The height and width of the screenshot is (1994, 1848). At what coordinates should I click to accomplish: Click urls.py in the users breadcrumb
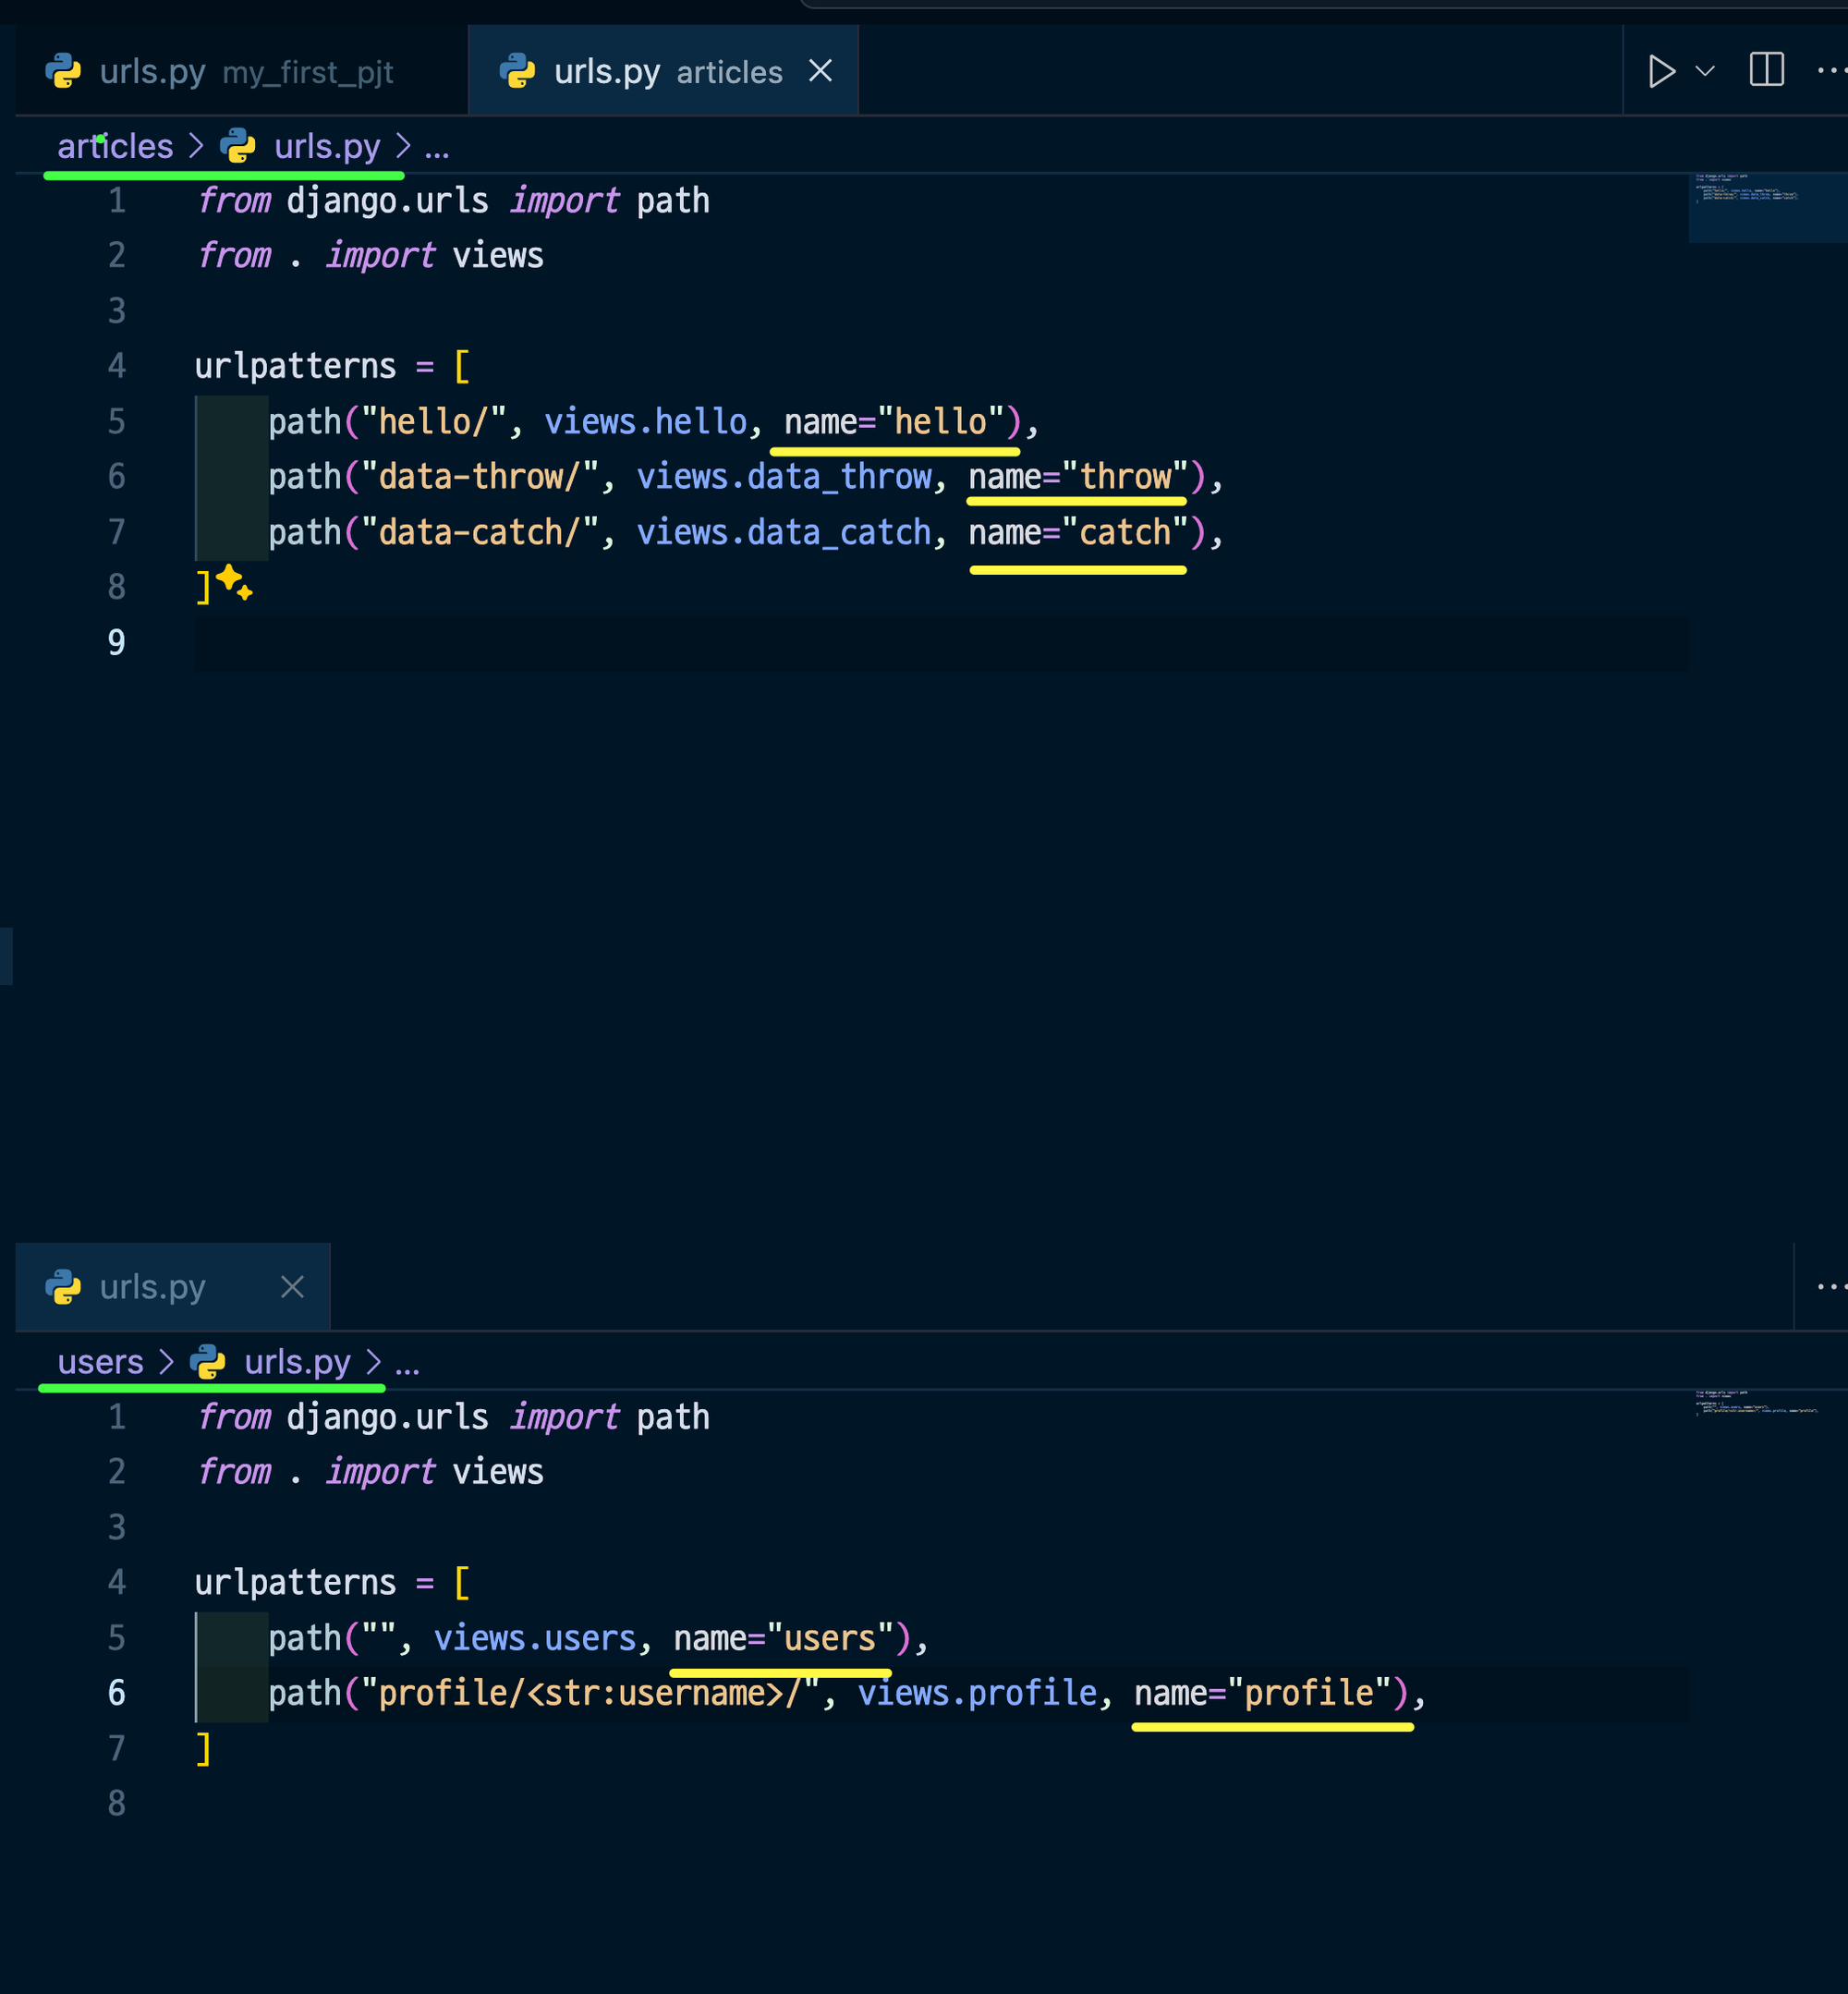click(x=297, y=1363)
